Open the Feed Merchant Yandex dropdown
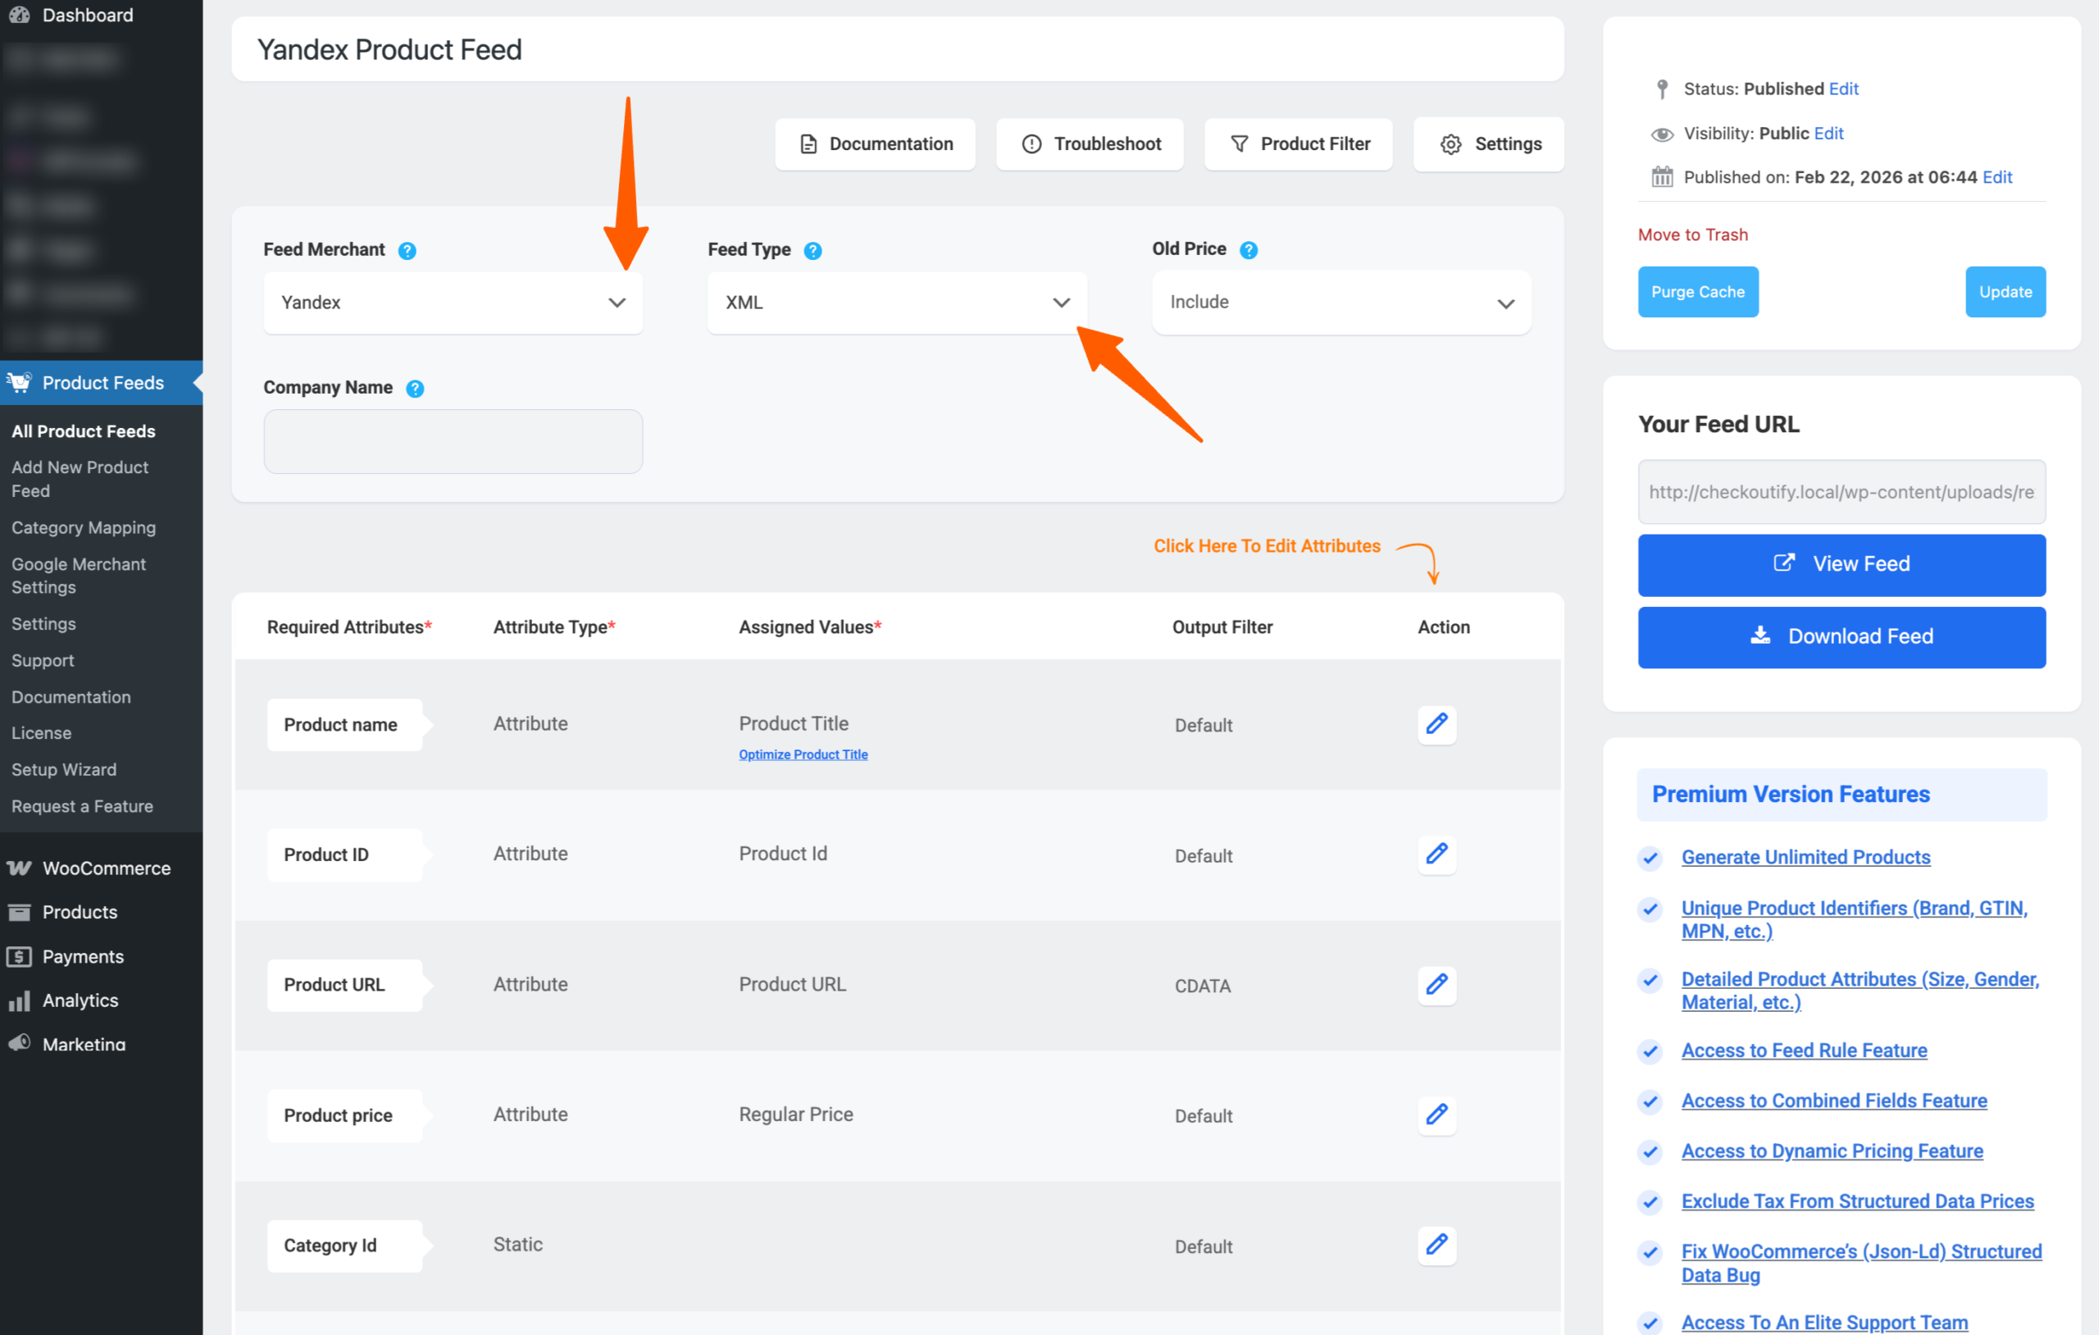2099x1335 pixels. click(x=453, y=303)
